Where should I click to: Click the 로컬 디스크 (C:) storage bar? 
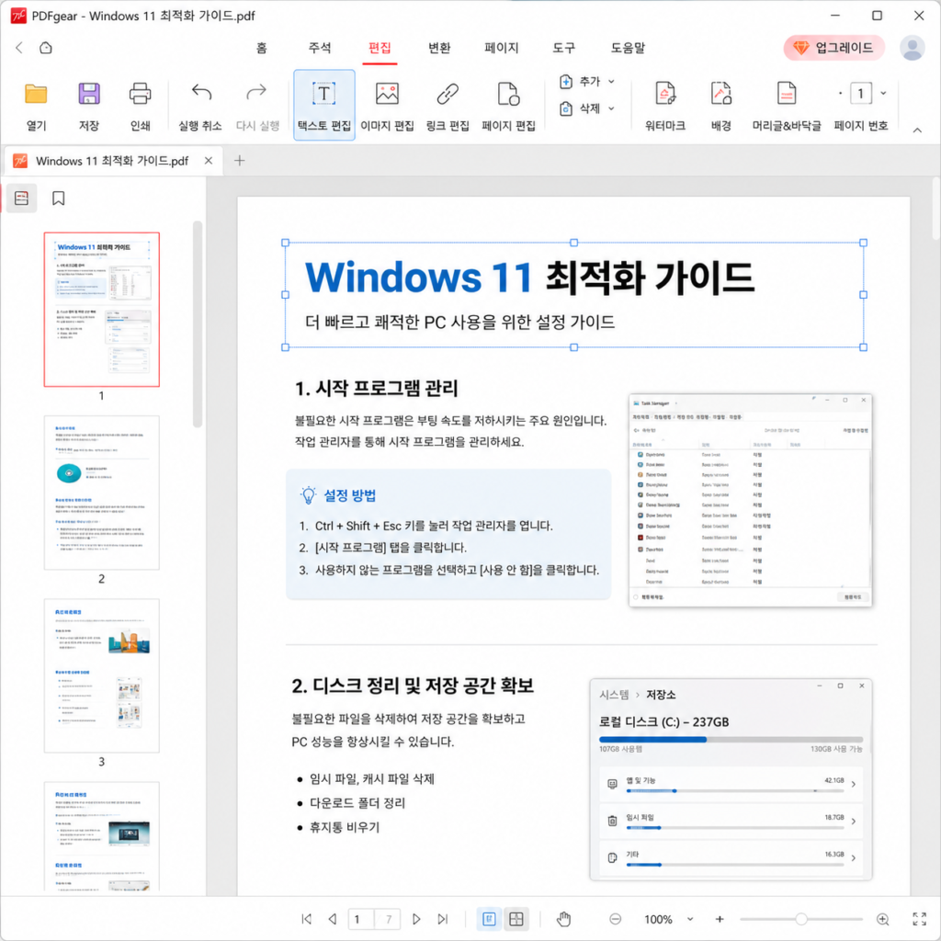731,740
